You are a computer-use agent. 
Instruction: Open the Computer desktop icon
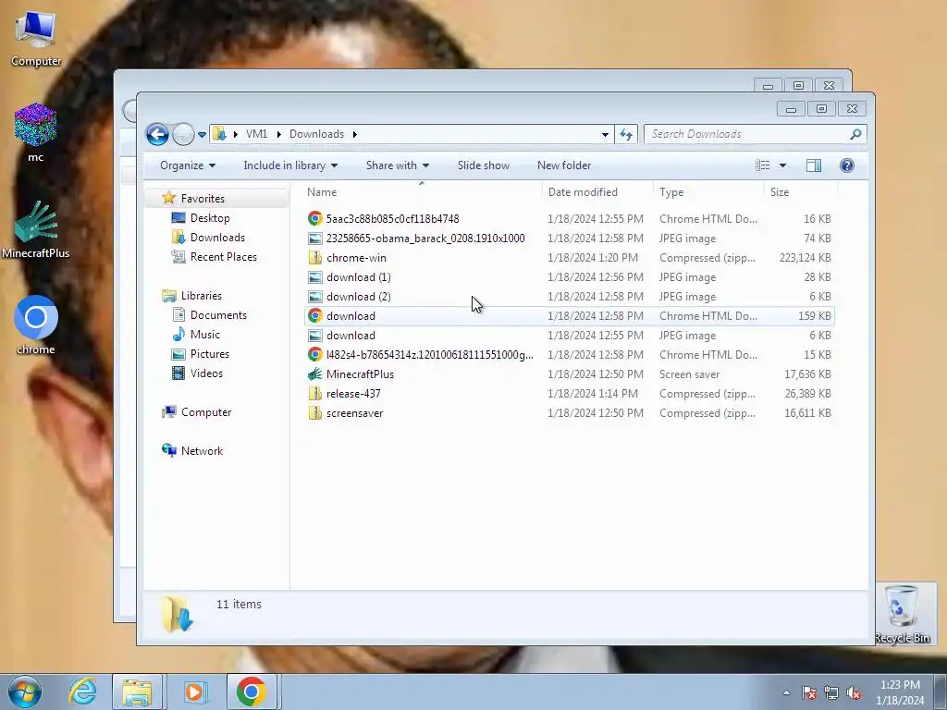[x=36, y=38]
